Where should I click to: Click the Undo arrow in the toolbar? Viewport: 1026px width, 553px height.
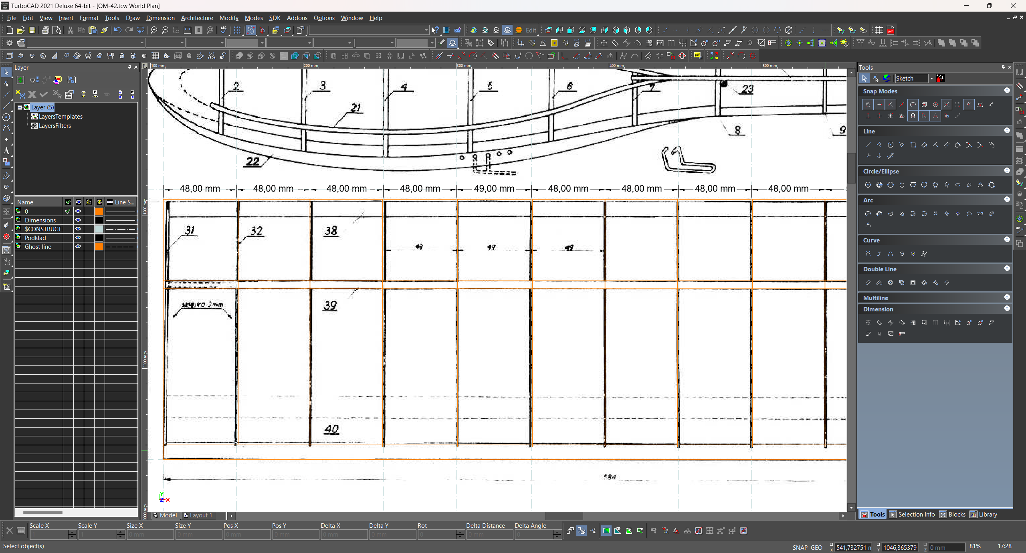[x=117, y=30]
